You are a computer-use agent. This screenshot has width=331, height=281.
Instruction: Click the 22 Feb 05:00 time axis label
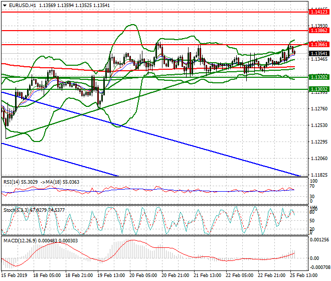pyautogui.click(x=239, y=275)
